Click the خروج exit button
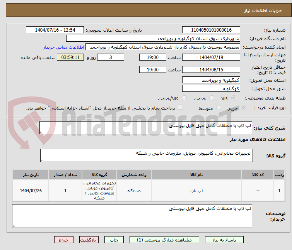 64,240
